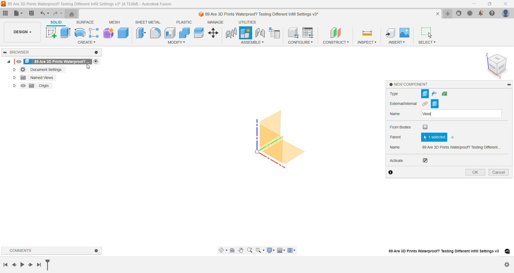This screenshot has width=514, height=273.
Task: Choose the Internal component option
Action: (434, 104)
